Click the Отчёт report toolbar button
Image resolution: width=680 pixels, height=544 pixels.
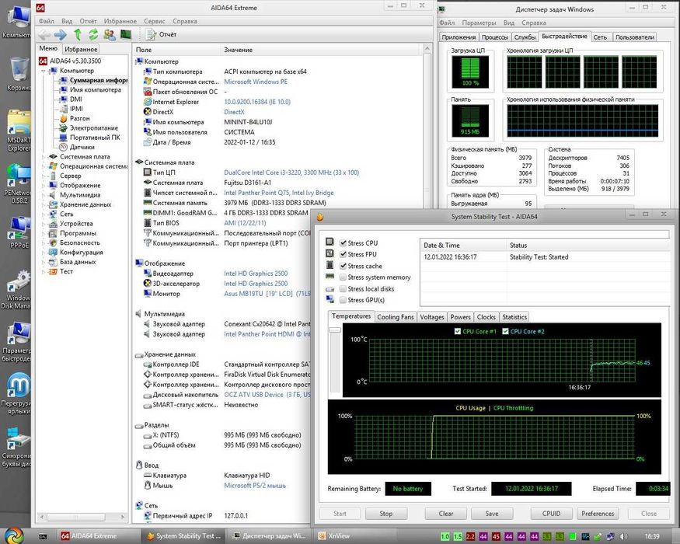pyautogui.click(x=162, y=34)
